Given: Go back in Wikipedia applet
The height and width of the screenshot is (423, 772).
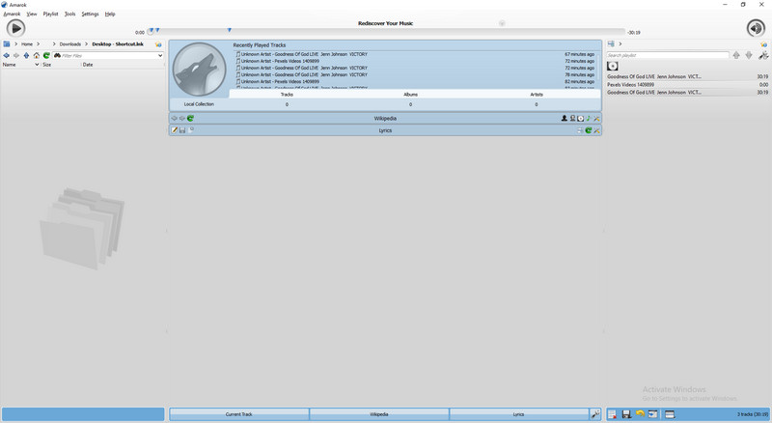Looking at the screenshot, I should pyautogui.click(x=174, y=119).
